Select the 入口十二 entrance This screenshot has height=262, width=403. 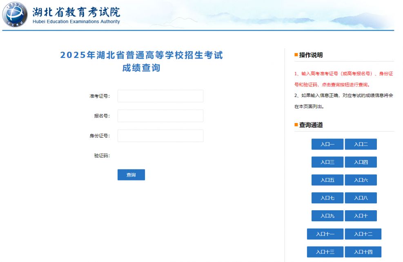coord(363,234)
